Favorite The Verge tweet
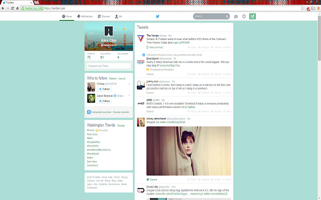 coord(216,47)
